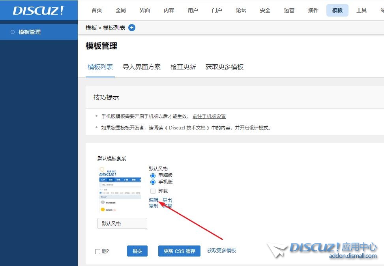Click the 默认风格 name input field
Viewport: 384px width, 266px height.
(x=122, y=223)
